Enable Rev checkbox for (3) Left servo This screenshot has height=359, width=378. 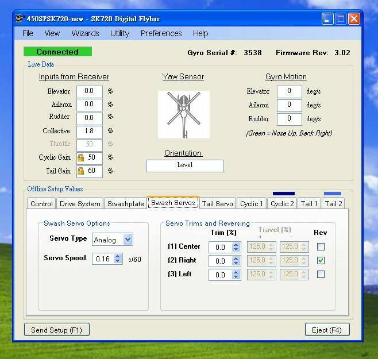(x=321, y=274)
